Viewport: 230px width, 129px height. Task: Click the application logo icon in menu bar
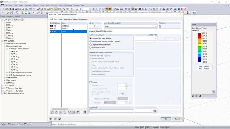click(x=3, y=5)
